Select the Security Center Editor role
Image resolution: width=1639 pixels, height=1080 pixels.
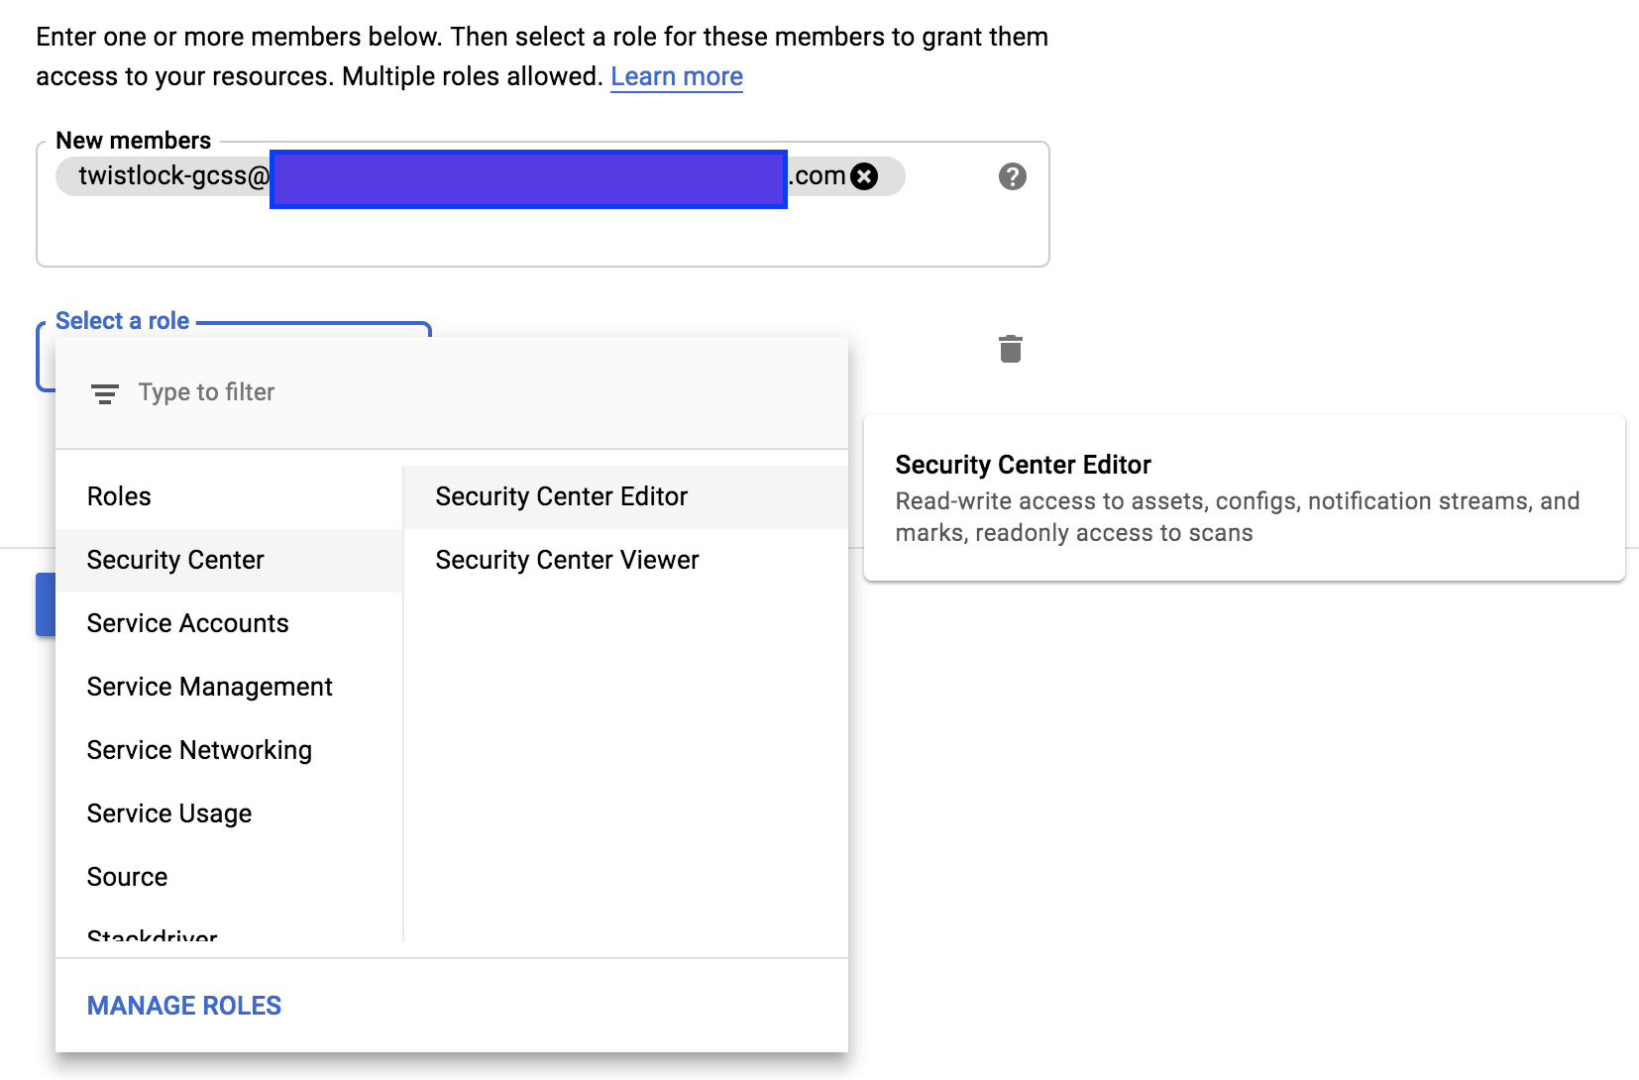(x=625, y=496)
